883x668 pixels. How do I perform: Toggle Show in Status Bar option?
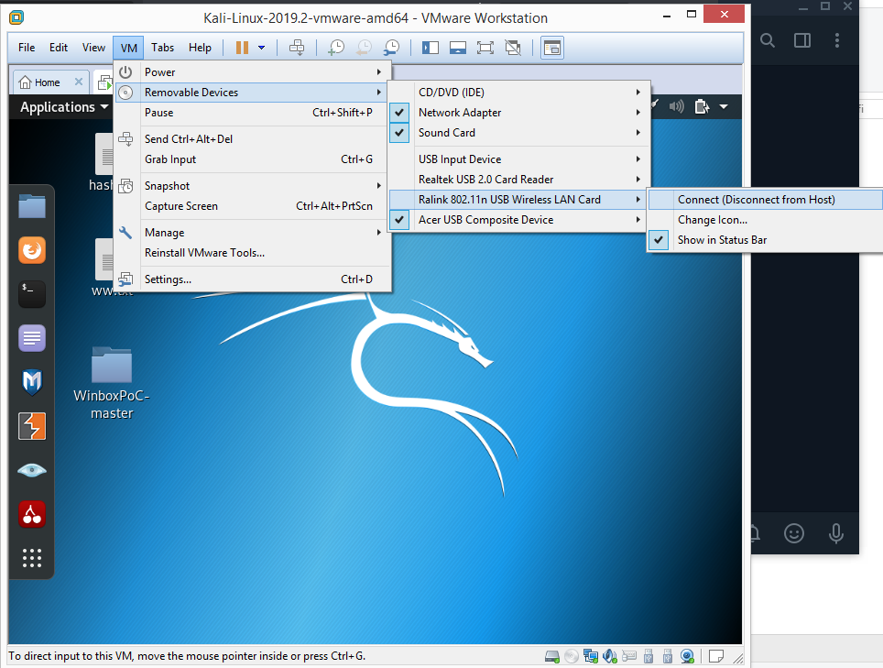[x=765, y=240]
